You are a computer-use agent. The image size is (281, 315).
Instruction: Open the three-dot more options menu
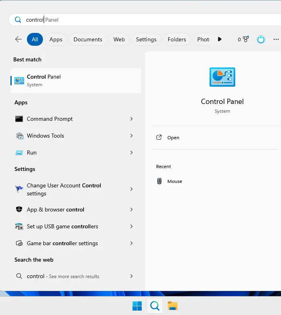(276, 39)
